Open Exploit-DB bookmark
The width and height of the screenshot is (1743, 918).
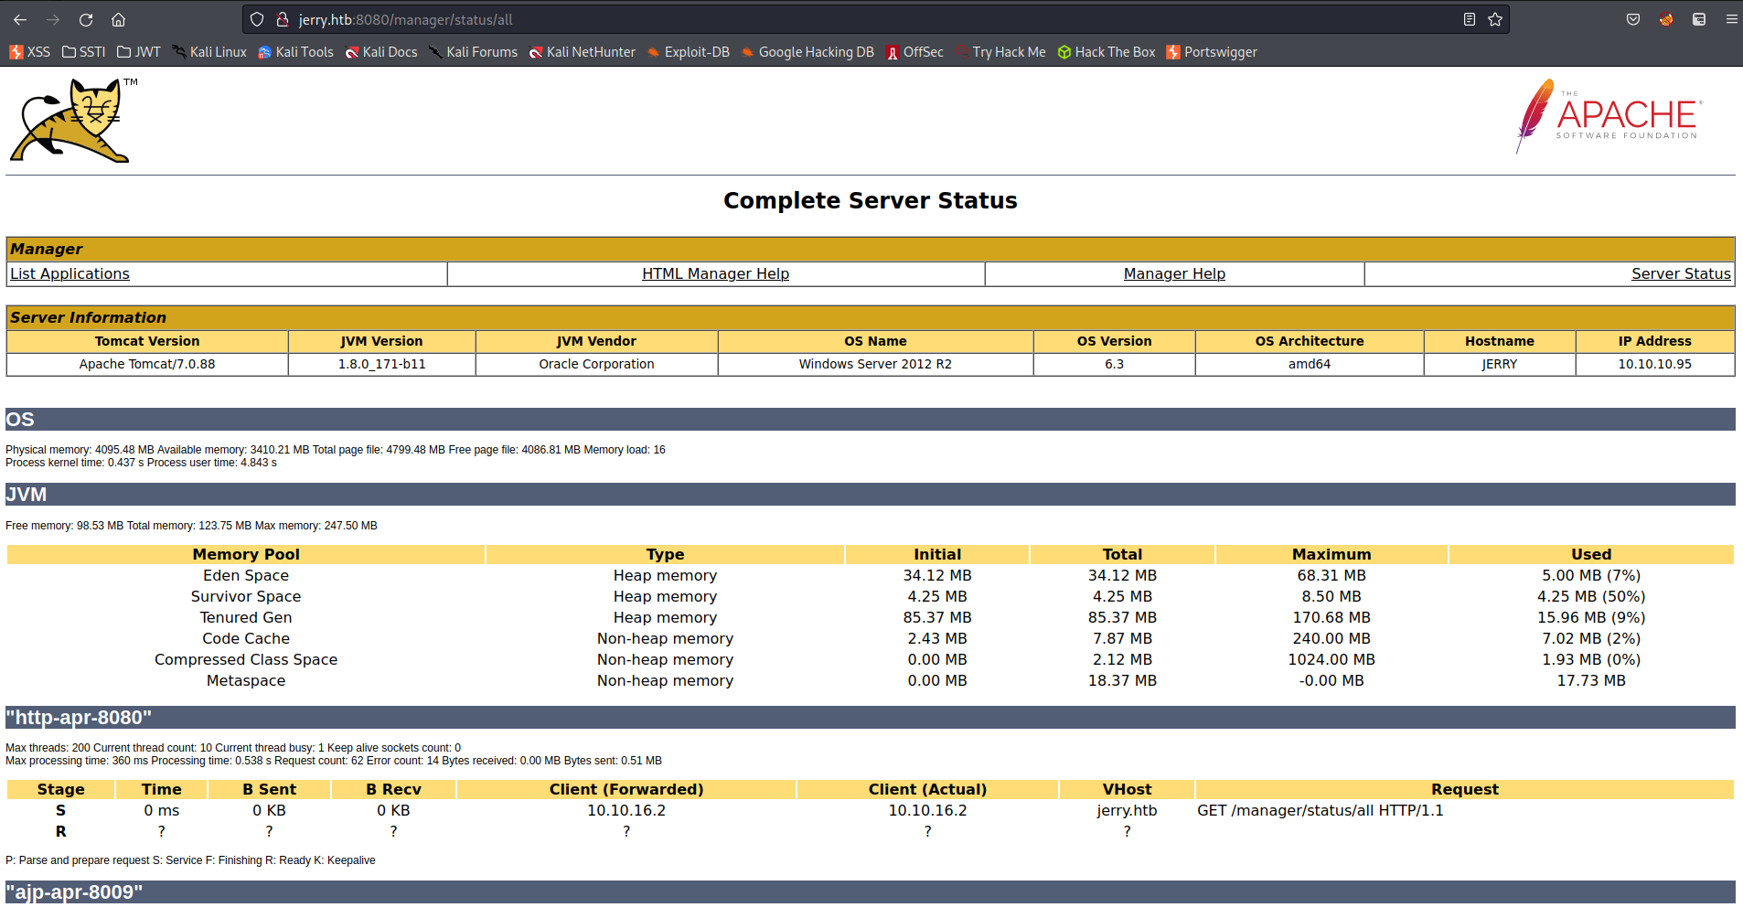click(x=689, y=52)
